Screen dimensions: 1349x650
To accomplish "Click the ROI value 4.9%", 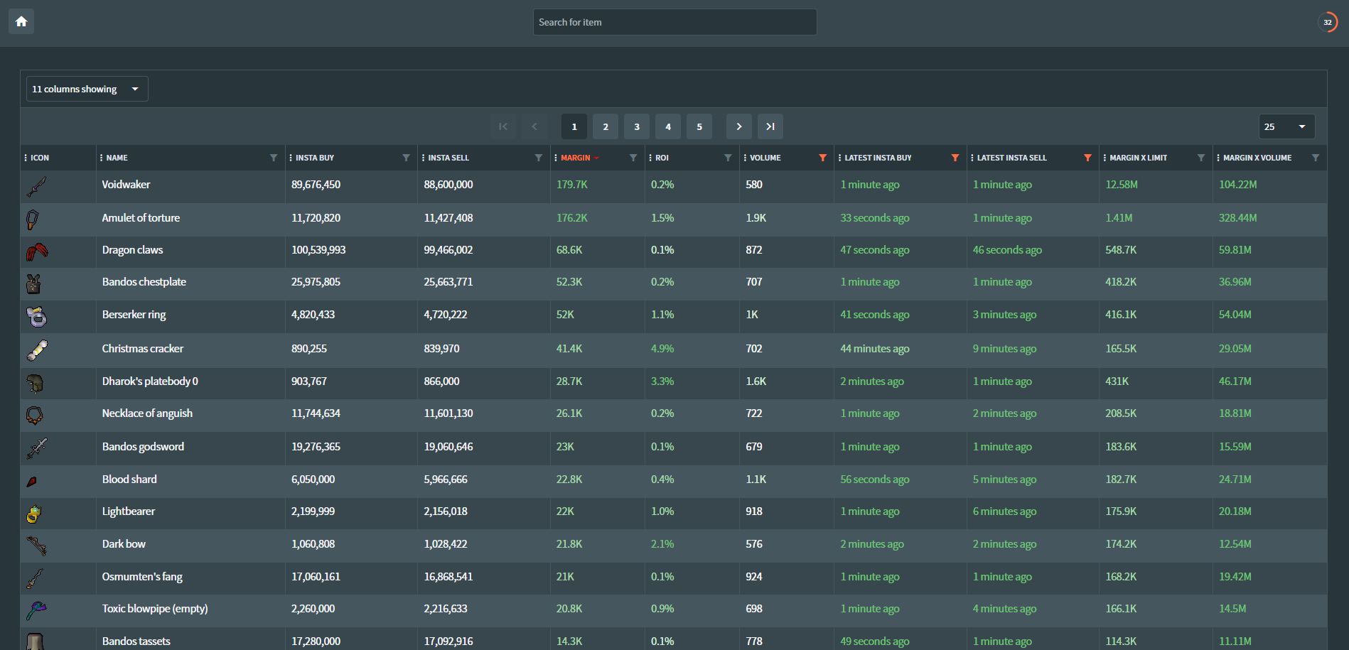I will pos(662,349).
